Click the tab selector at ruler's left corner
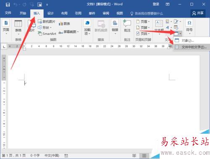Screen dimensions: 210x159 tap(4, 46)
